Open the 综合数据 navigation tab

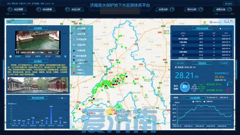click(x=47, y=10)
